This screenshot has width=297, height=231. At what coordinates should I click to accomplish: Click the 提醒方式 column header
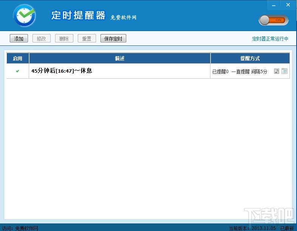point(250,58)
